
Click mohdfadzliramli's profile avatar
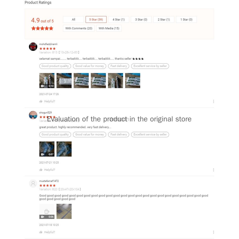pos(33,47)
